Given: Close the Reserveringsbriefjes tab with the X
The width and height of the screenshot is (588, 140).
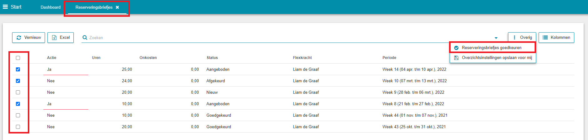Looking at the screenshot, I should 117,7.
